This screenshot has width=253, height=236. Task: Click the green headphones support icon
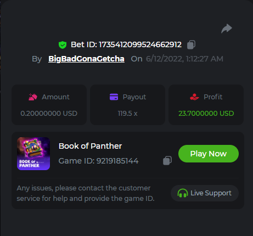(183, 193)
